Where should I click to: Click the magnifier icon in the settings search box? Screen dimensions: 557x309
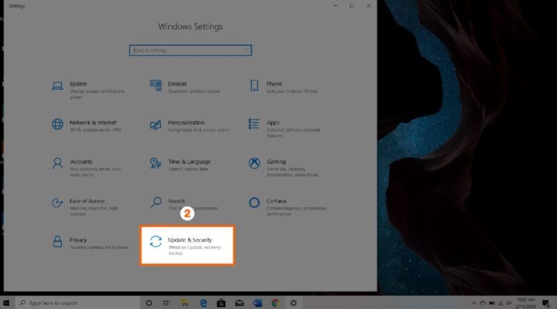246,50
